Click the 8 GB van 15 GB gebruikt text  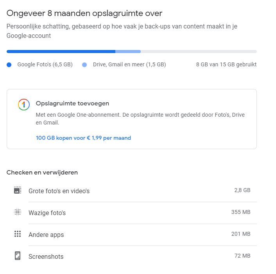point(226,65)
